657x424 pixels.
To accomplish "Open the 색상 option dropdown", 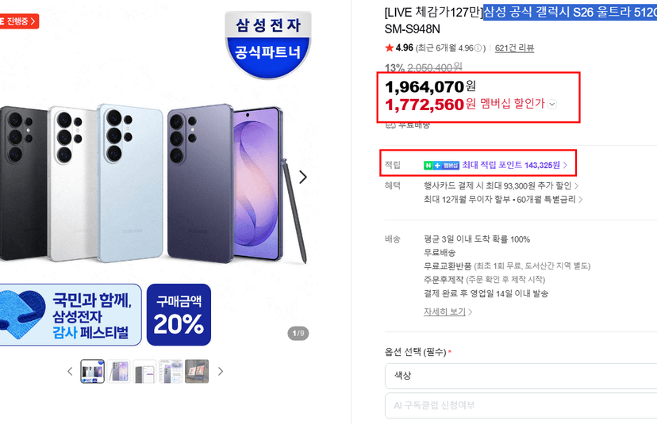I will click(x=521, y=376).
